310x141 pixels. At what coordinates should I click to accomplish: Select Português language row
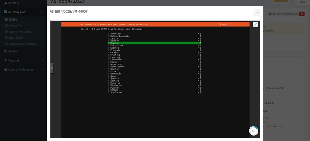click(155, 74)
